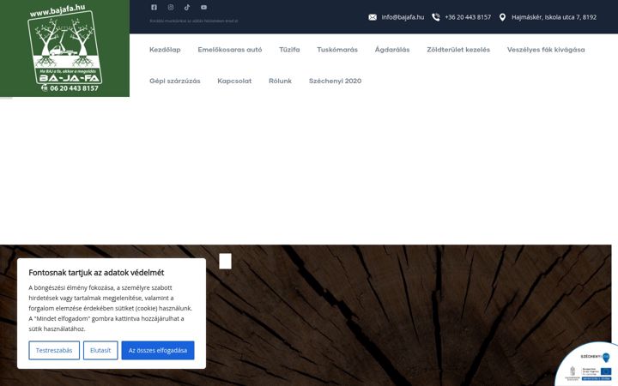Click the Elutasít cookie button
The height and width of the screenshot is (386, 618).
point(100,350)
